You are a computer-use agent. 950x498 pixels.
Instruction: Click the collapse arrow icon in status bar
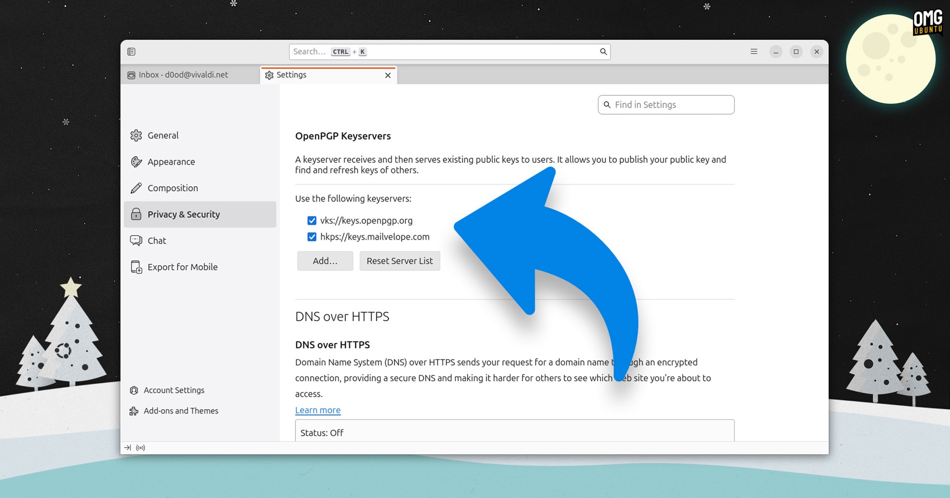coord(128,448)
